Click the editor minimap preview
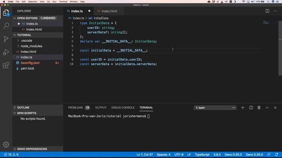Screen dimensions: 282x158 point(266,22)
